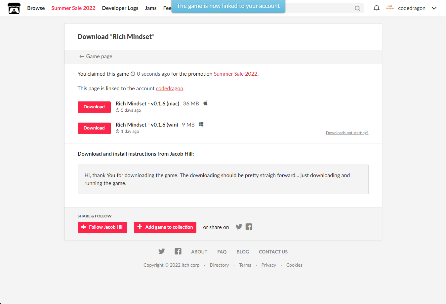Follow Jacob Hill
This screenshot has width=446, height=304.
[102, 227]
